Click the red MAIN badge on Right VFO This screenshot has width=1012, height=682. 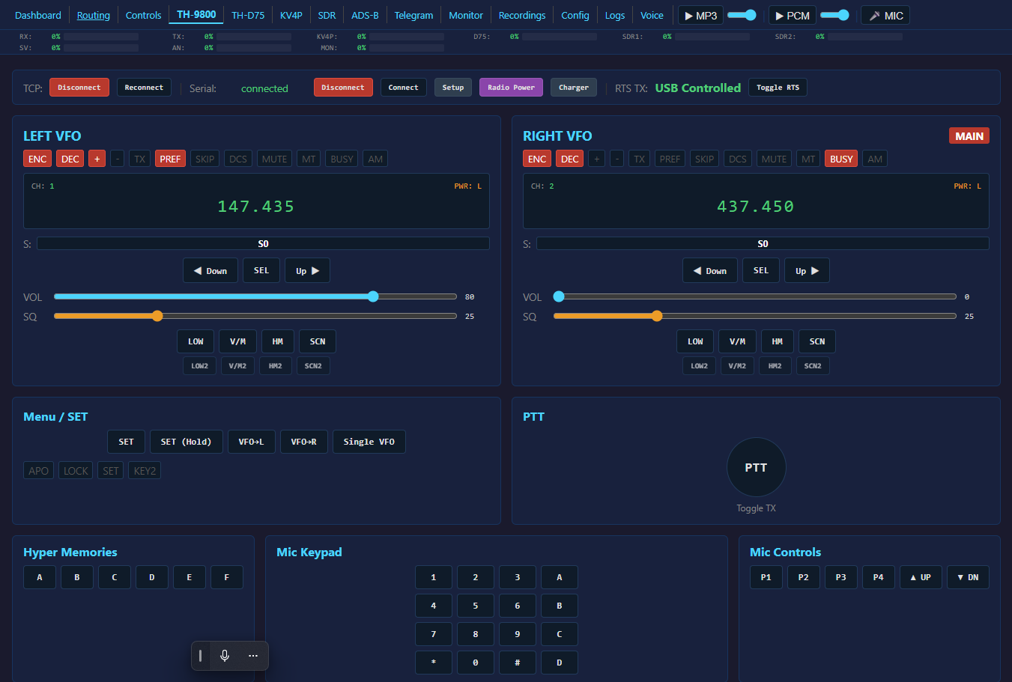coord(969,136)
